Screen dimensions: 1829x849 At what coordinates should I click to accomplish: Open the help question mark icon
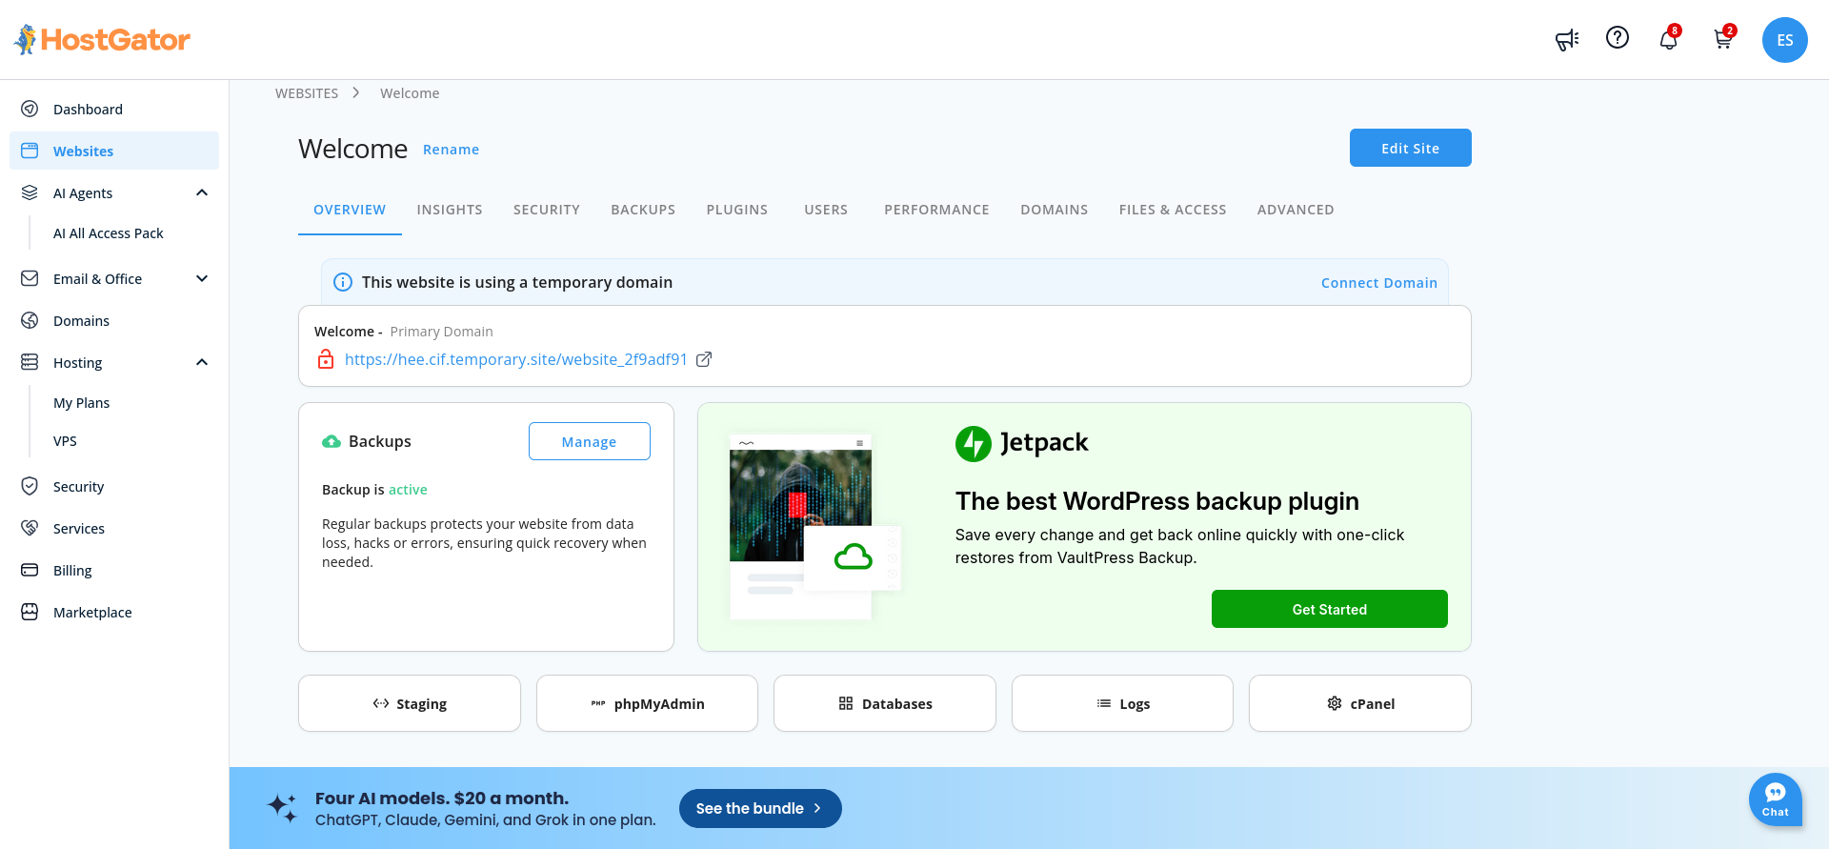point(1618,38)
